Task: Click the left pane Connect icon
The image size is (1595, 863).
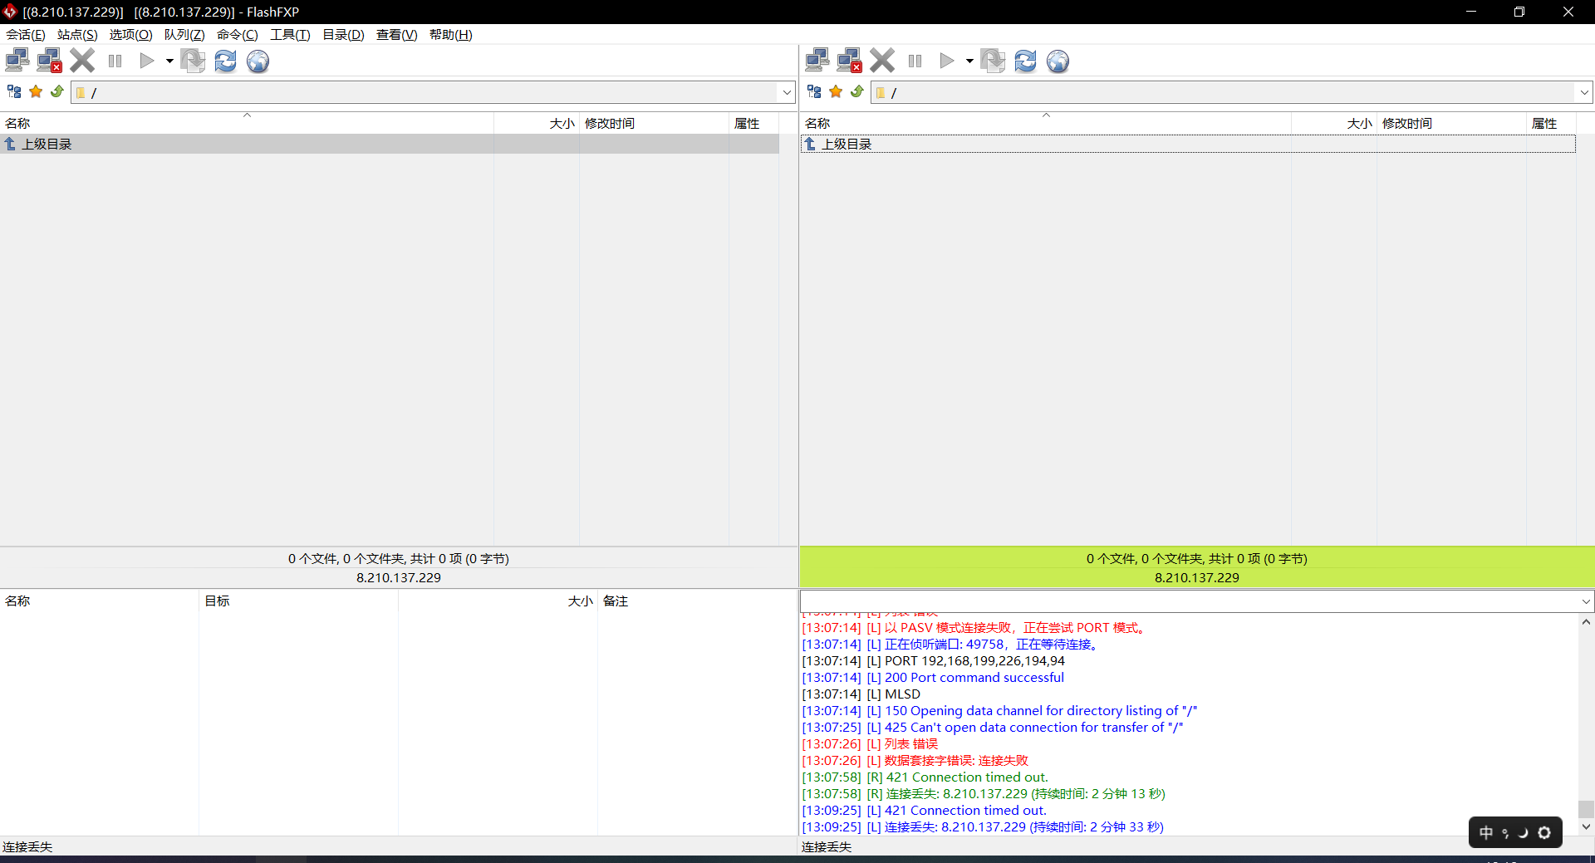Action: [17, 61]
